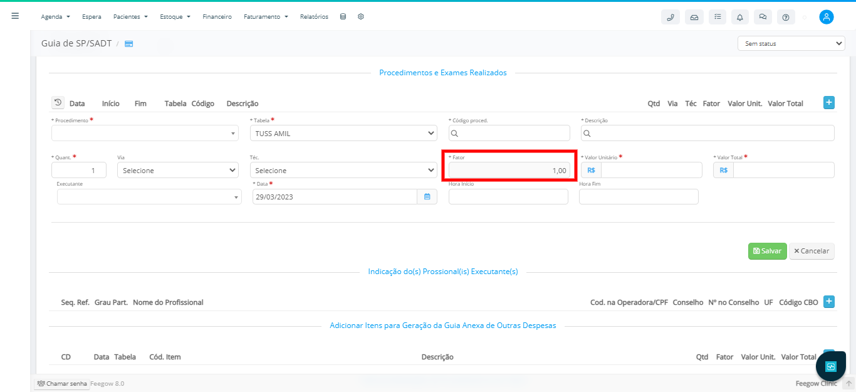Click history icon next to Data column

pyautogui.click(x=58, y=103)
